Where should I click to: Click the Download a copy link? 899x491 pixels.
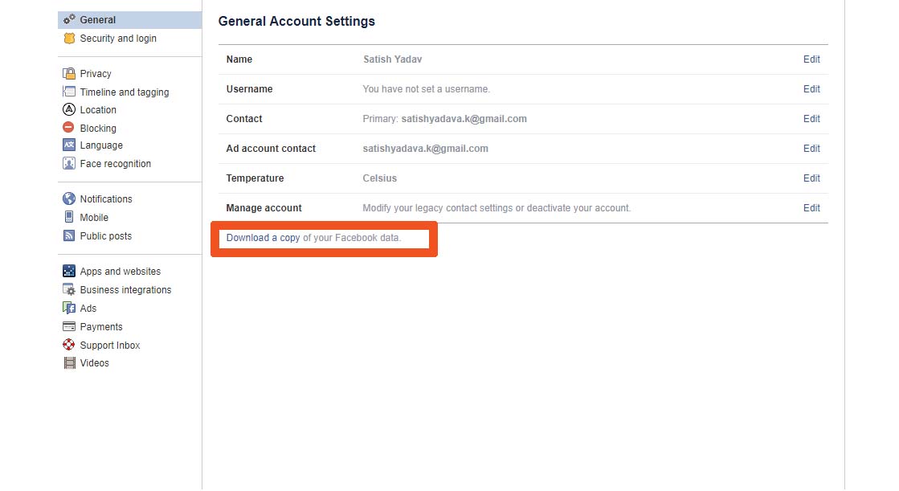pyautogui.click(x=263, y=238)
